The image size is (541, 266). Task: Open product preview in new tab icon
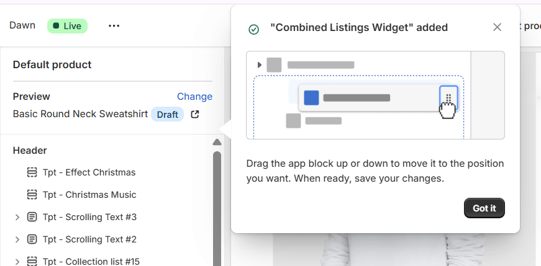(x=195, y=114)
